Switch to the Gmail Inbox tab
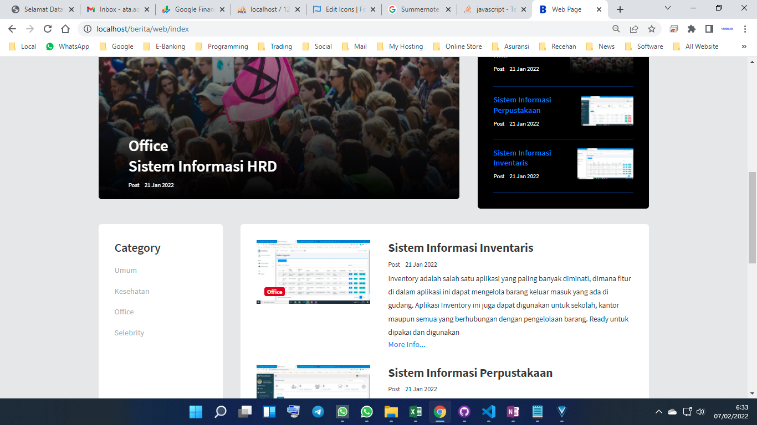This screenshot has width=757, height=425. pos(116,9)
